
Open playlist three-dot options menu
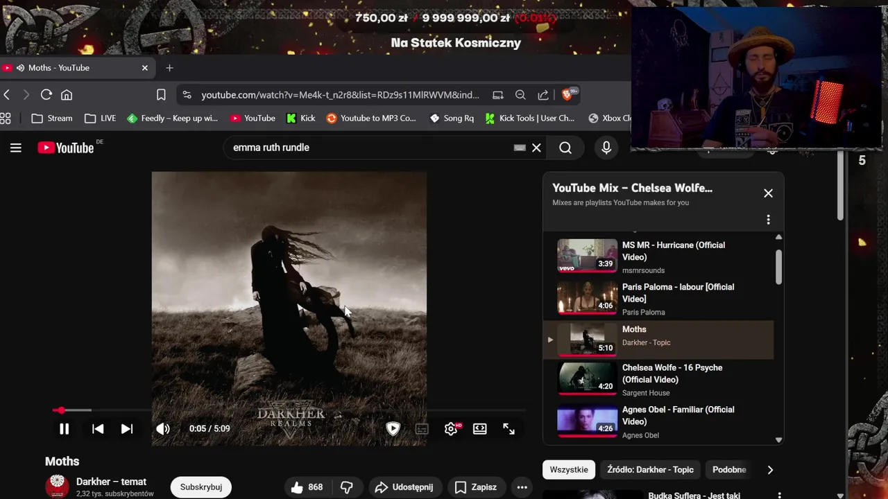tap(768, 220)
